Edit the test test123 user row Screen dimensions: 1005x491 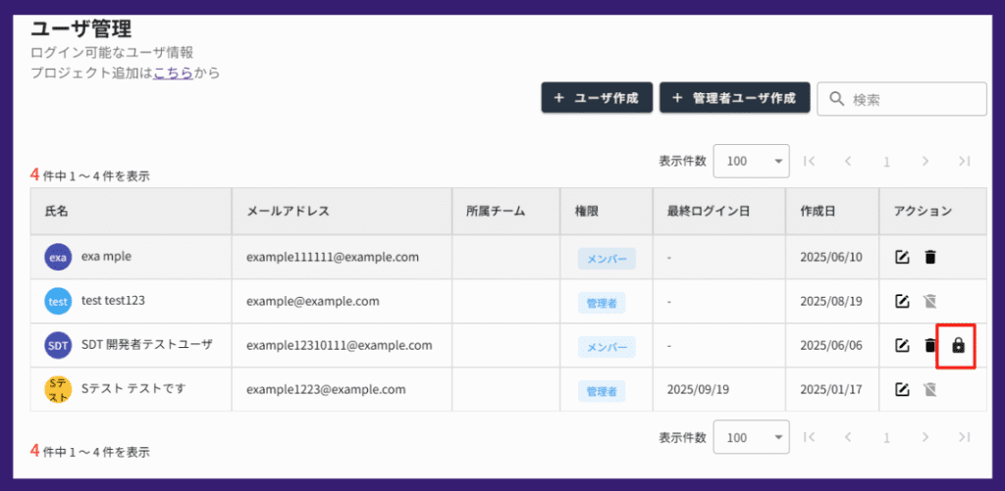[901, 301]
